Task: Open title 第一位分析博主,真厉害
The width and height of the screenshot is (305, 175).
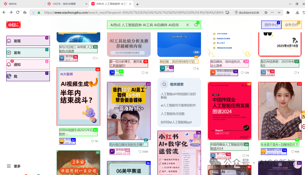Action: pos(128,64)
